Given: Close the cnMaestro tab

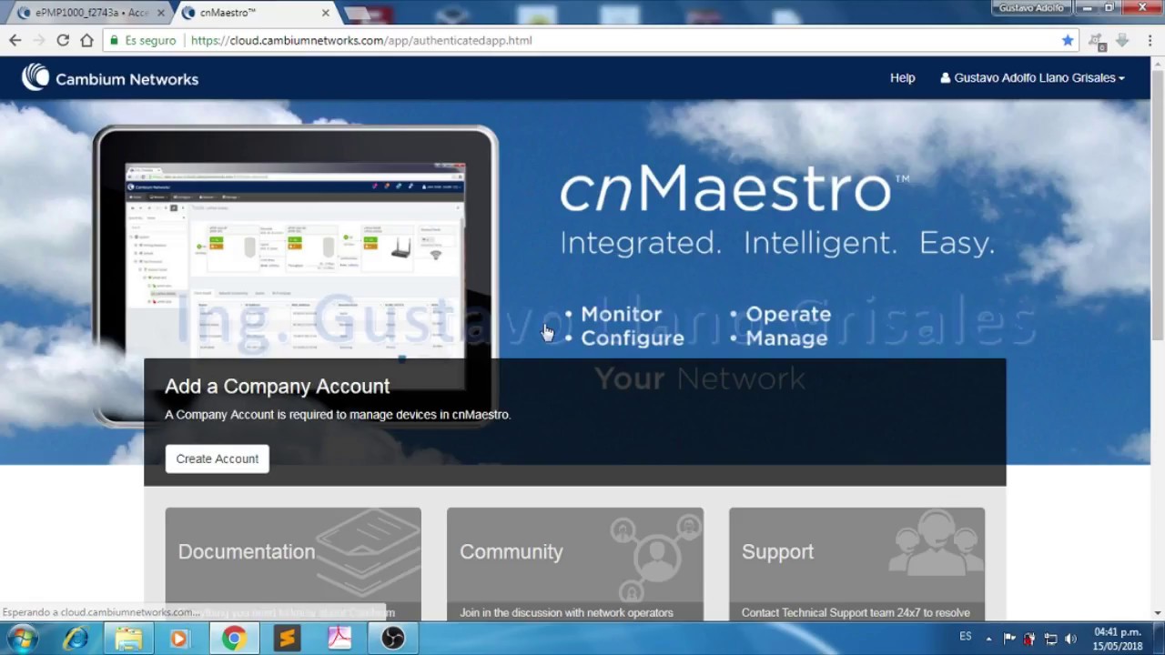Looking at the screenshot, I should point(326,13).
